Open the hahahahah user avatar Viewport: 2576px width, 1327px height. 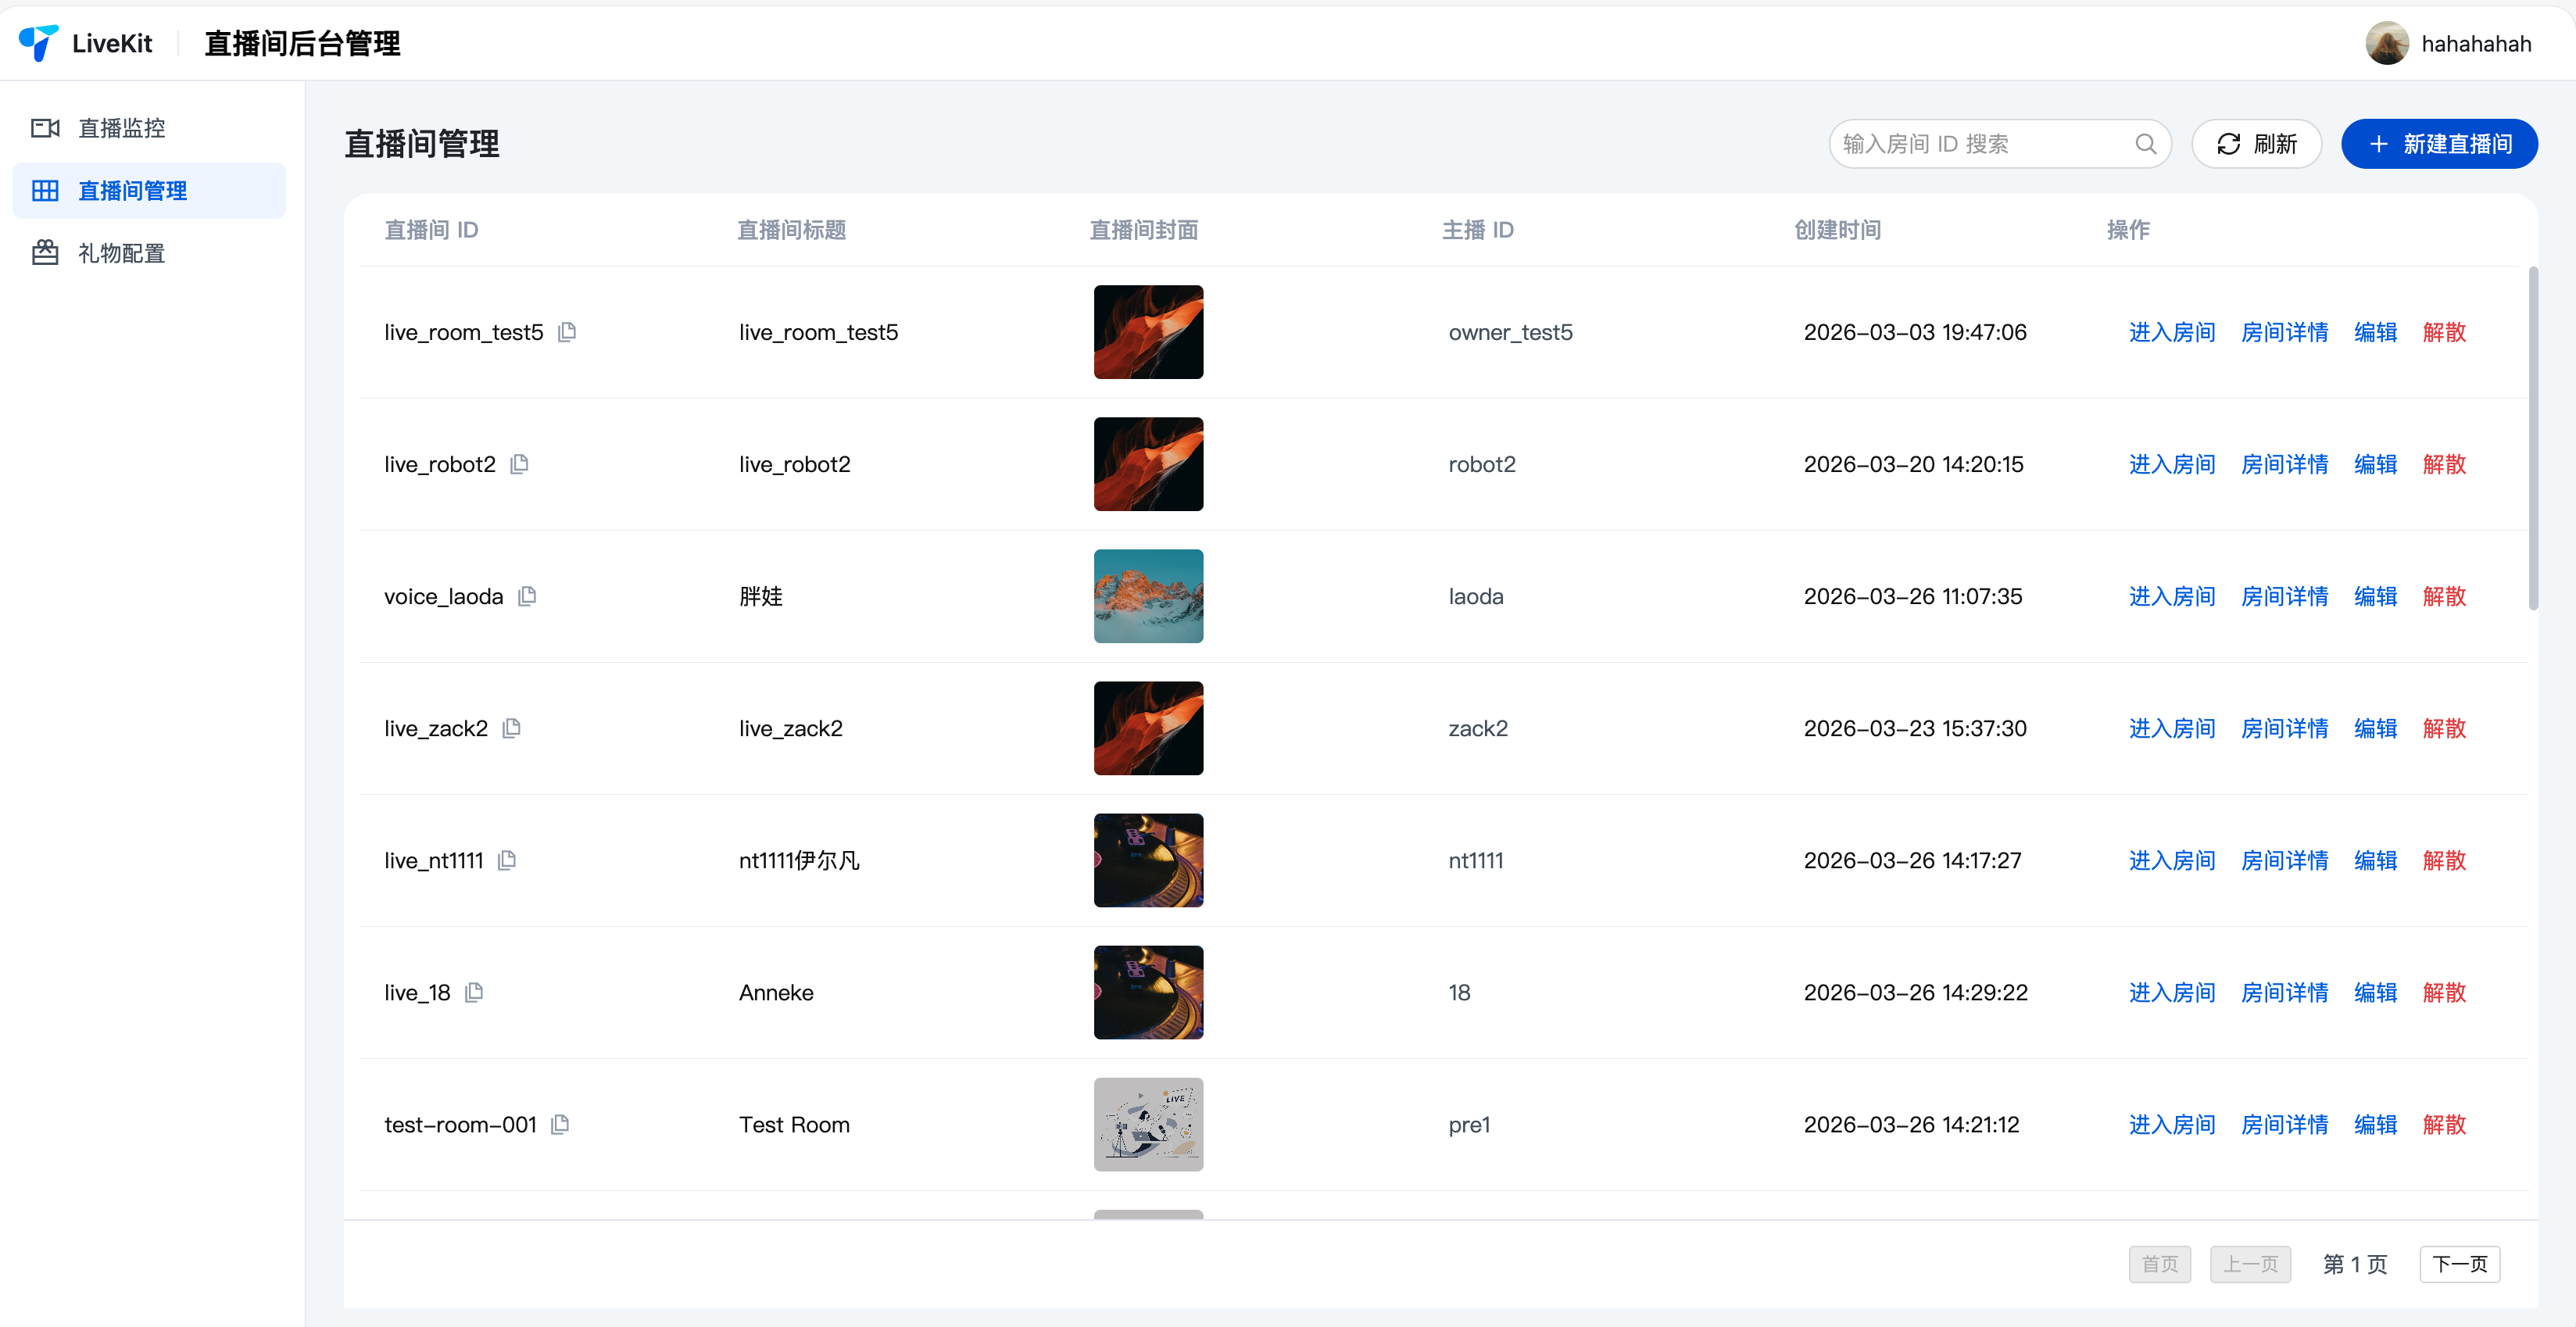click(2387, 43)
